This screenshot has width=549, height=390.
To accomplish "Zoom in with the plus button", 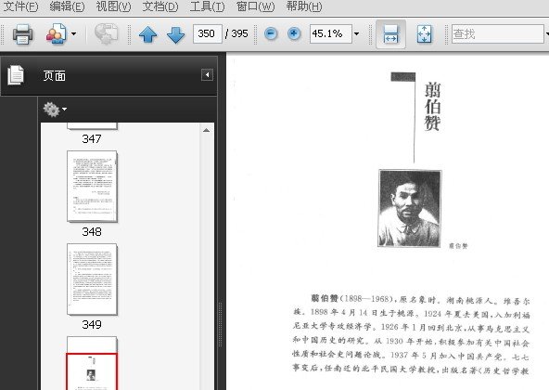I will (294, 34).
